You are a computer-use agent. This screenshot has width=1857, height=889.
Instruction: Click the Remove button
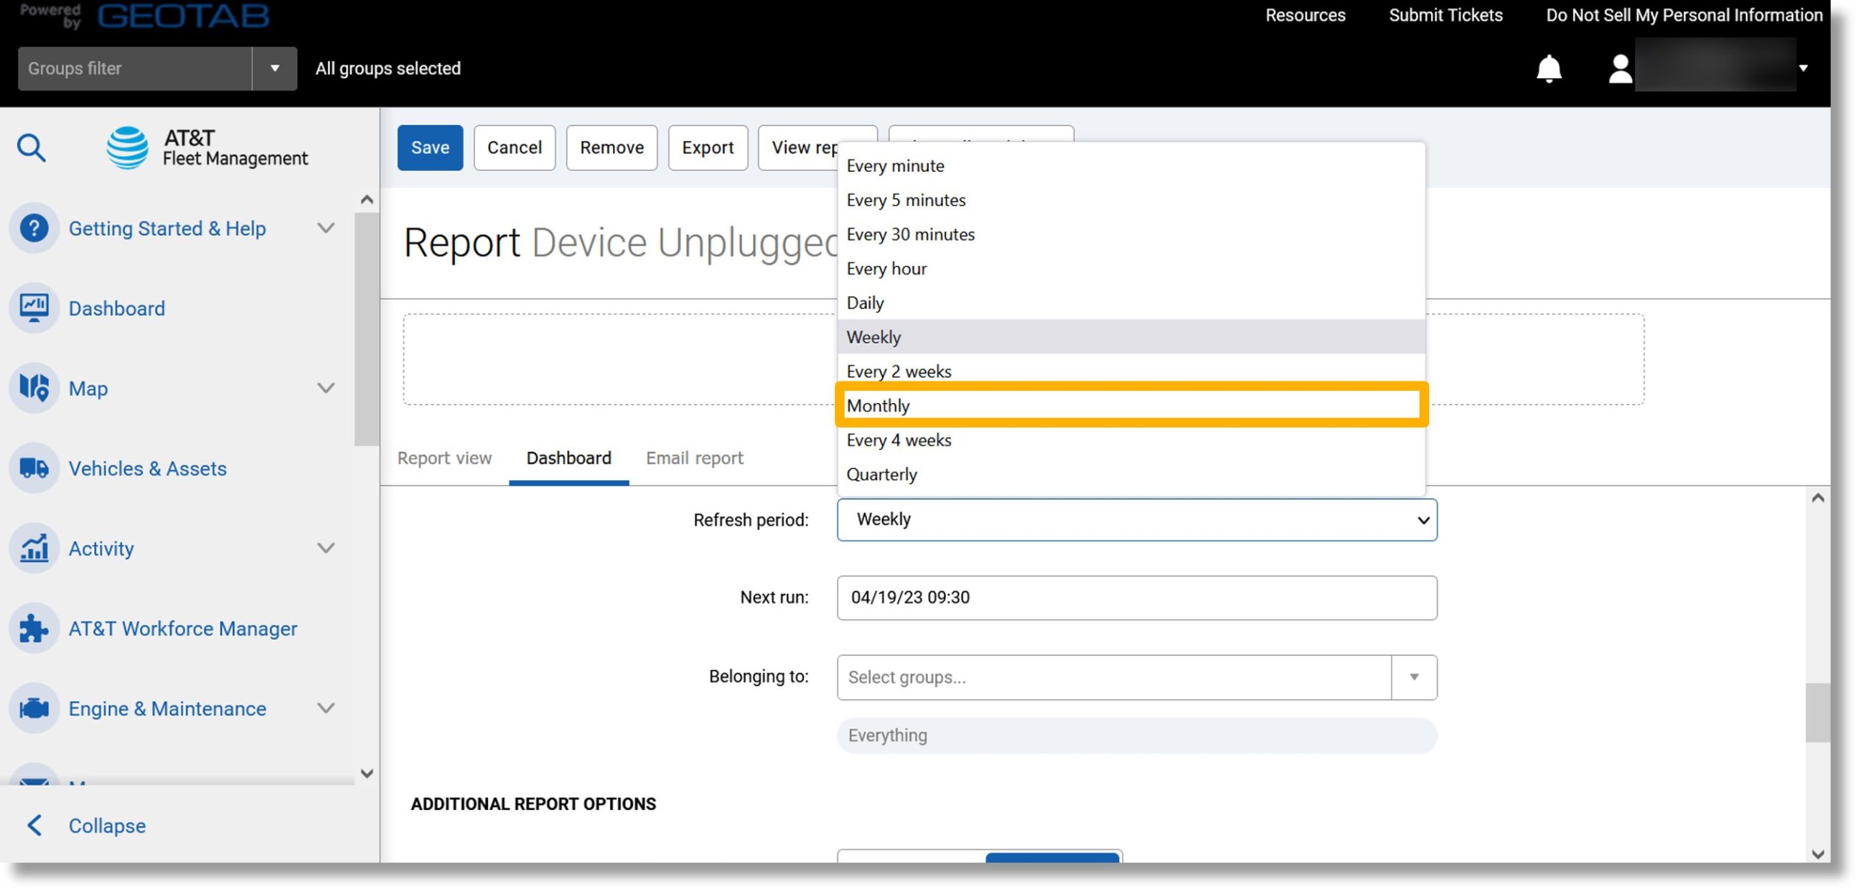coord(612,148)
